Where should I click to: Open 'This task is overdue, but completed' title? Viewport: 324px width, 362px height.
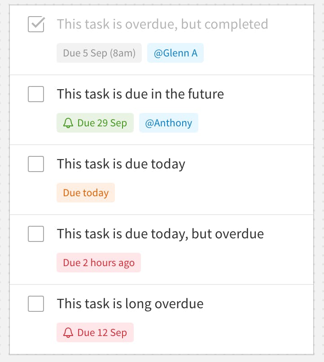click(x=162, y=24)
